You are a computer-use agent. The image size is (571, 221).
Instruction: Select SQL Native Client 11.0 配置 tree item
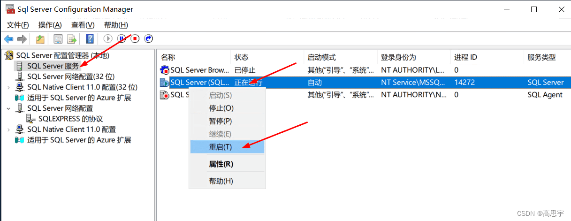[72, 130]
